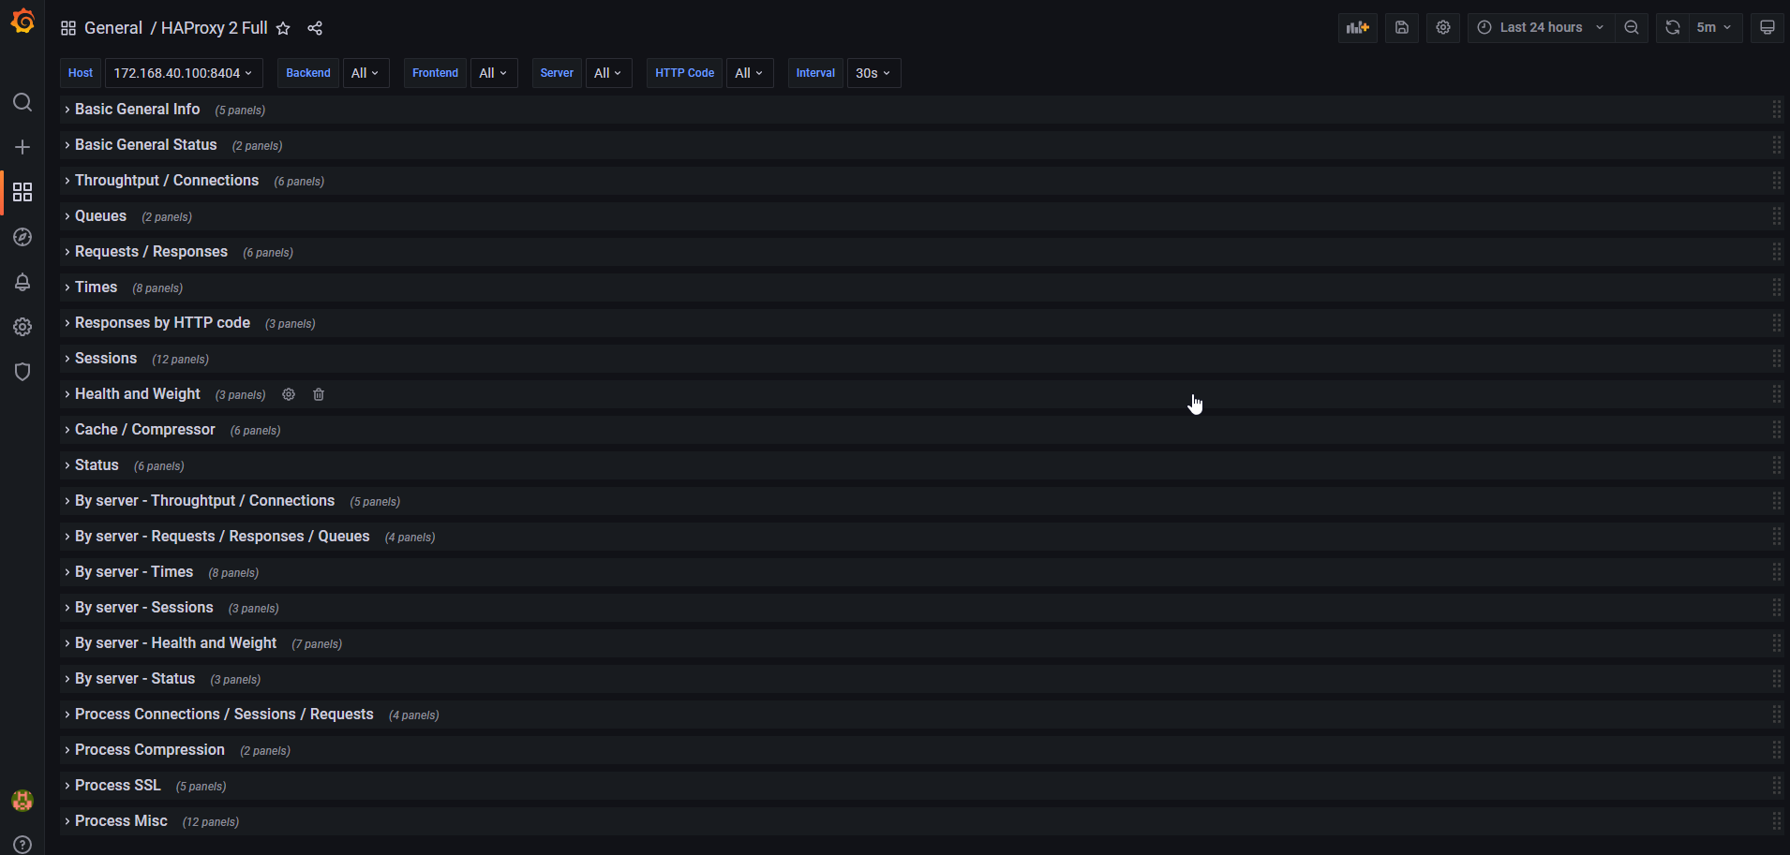Screen dimensions: 1790x855
Task: Click the Host variable label
Action: click(x=81, y=73)
